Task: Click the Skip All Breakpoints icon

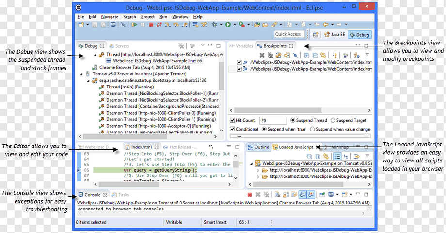Action: pyautogui.click(x=295, y=55)
